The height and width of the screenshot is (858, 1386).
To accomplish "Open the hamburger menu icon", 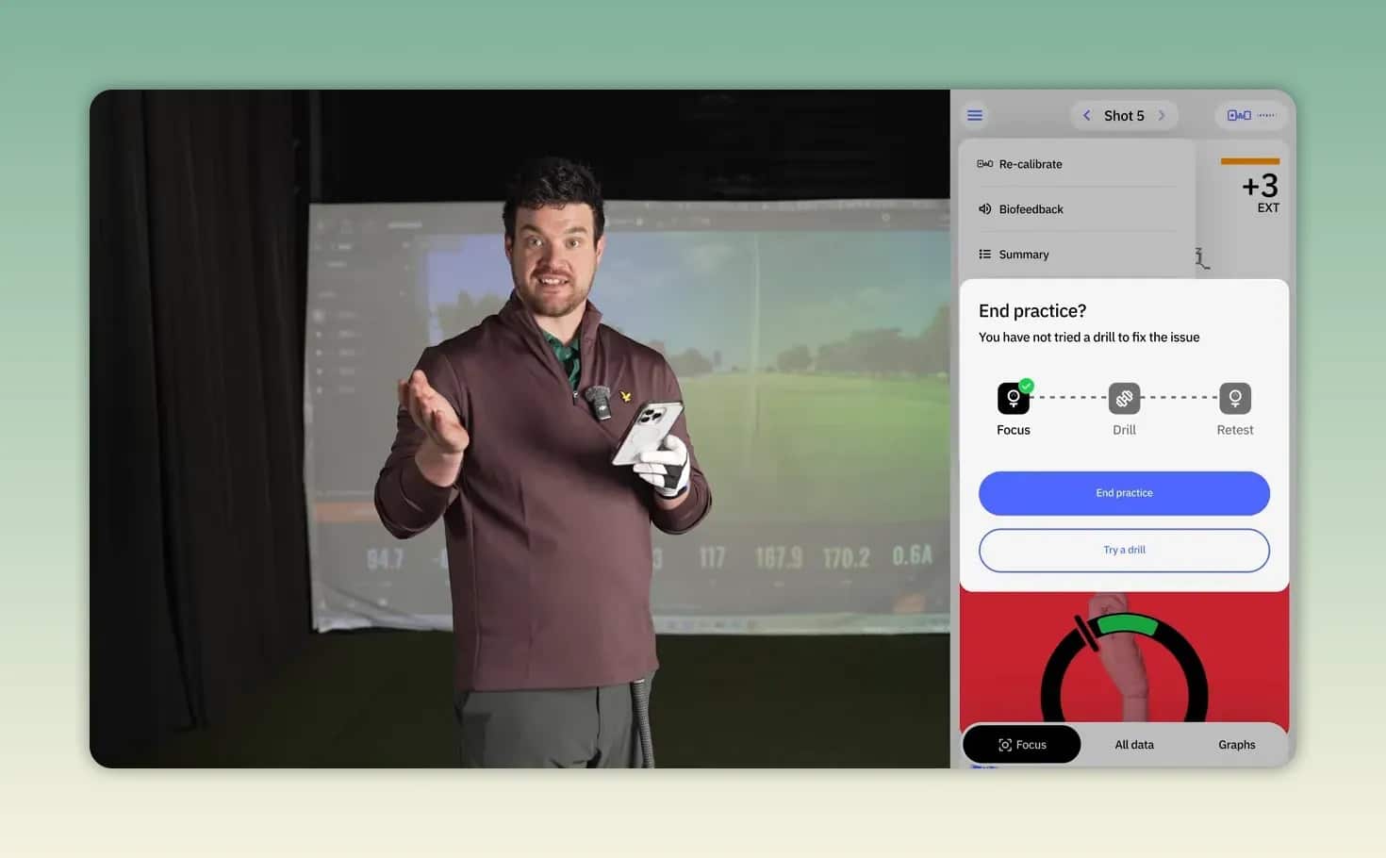I will tap(975, 115).
